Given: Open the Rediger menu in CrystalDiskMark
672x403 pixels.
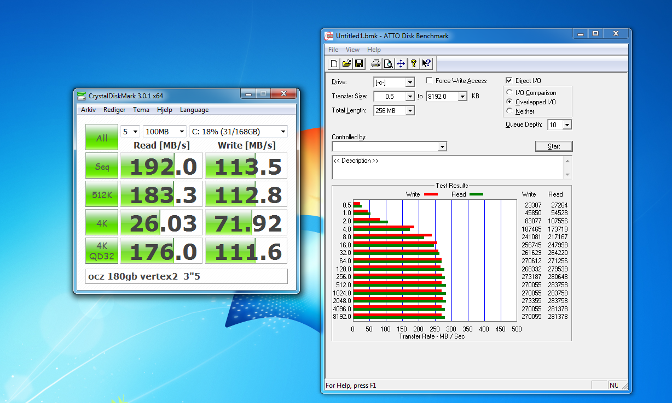Looking at the screenshot, I should coord(114,110).
